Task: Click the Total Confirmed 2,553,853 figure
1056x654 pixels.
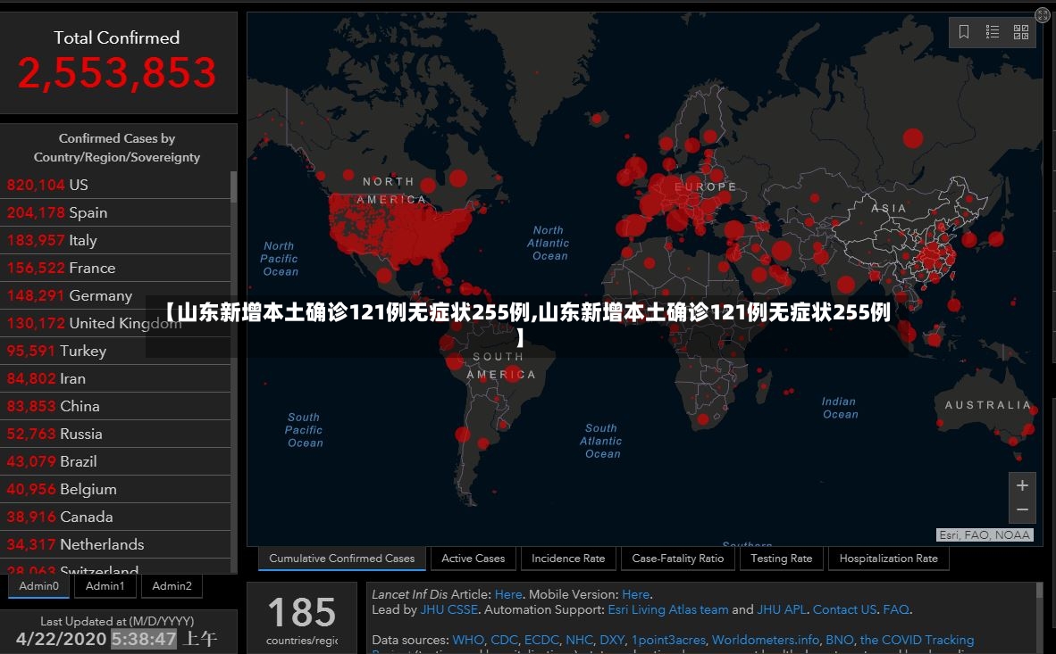Action: [x=116, y=72]
